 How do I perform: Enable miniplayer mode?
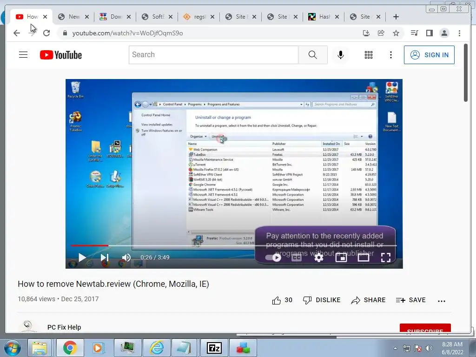pyautogui.click(x=341, y=258)
